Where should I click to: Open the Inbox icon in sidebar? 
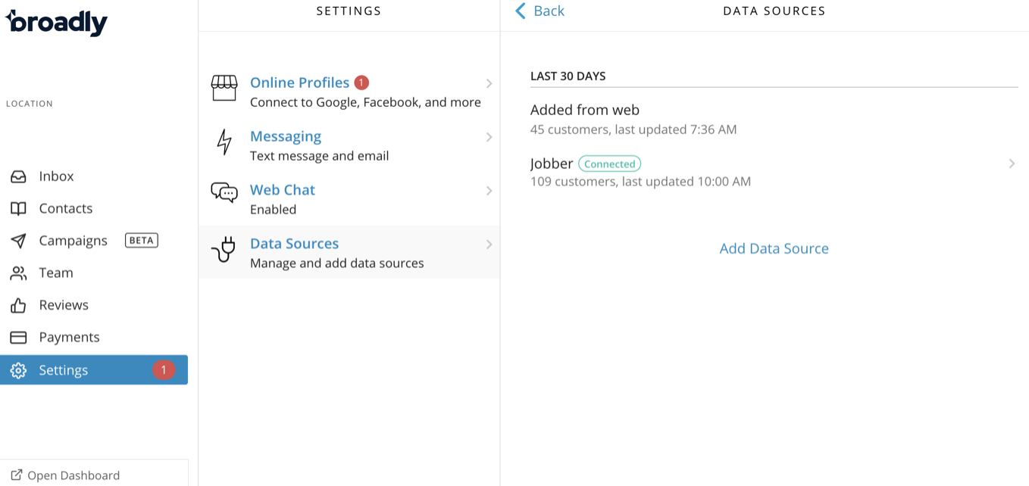pos(18,176)
